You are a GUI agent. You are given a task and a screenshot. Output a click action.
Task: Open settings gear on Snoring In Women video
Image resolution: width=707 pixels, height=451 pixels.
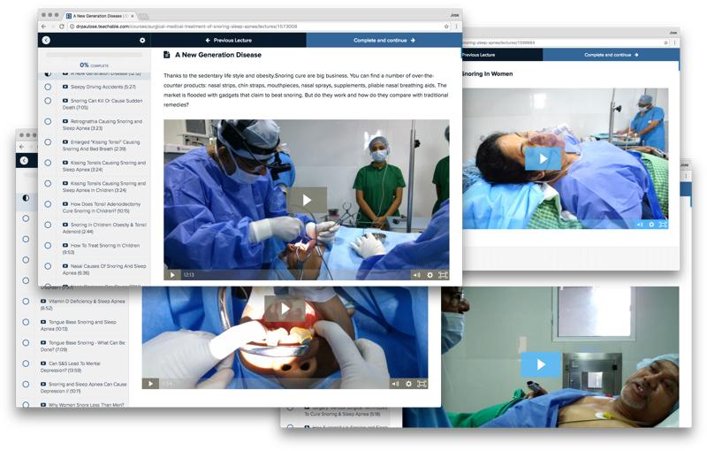pyautogui.click(x=651, y=224)
